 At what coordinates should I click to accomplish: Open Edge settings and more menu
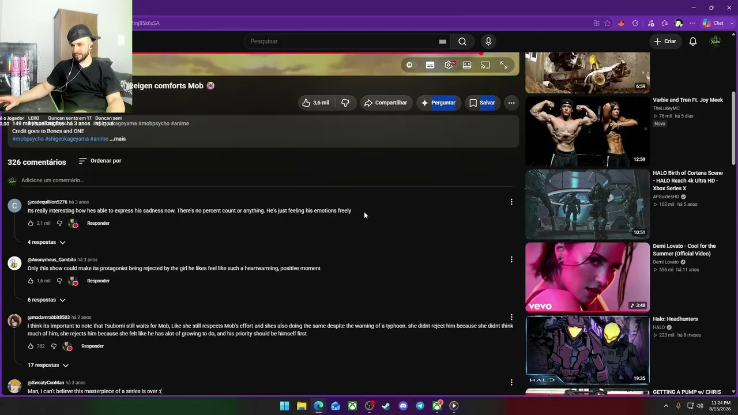point(692,23)
